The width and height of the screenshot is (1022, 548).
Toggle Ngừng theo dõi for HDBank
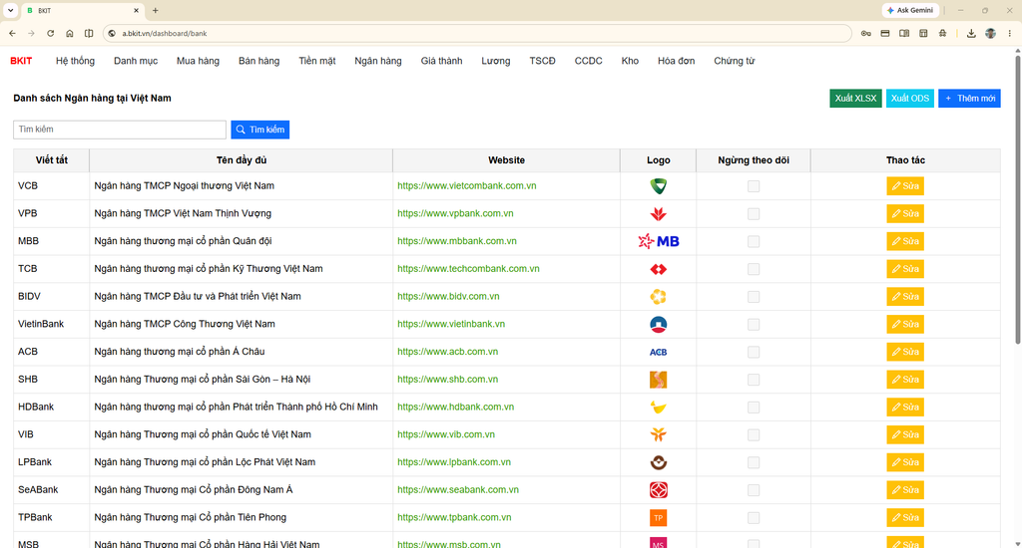point(754,408)
